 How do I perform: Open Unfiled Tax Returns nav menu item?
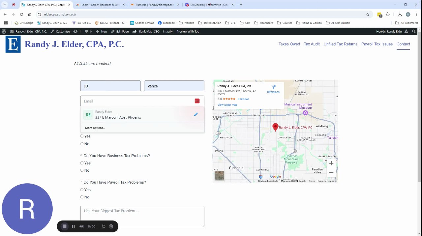341,44
